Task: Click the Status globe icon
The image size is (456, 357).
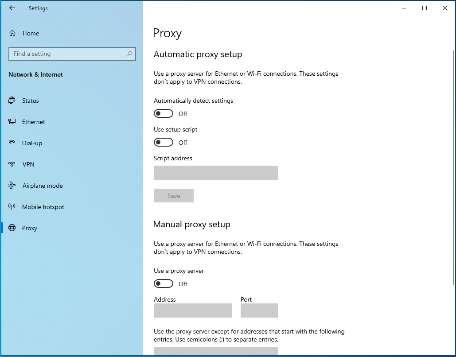Action: coord(12,100)
